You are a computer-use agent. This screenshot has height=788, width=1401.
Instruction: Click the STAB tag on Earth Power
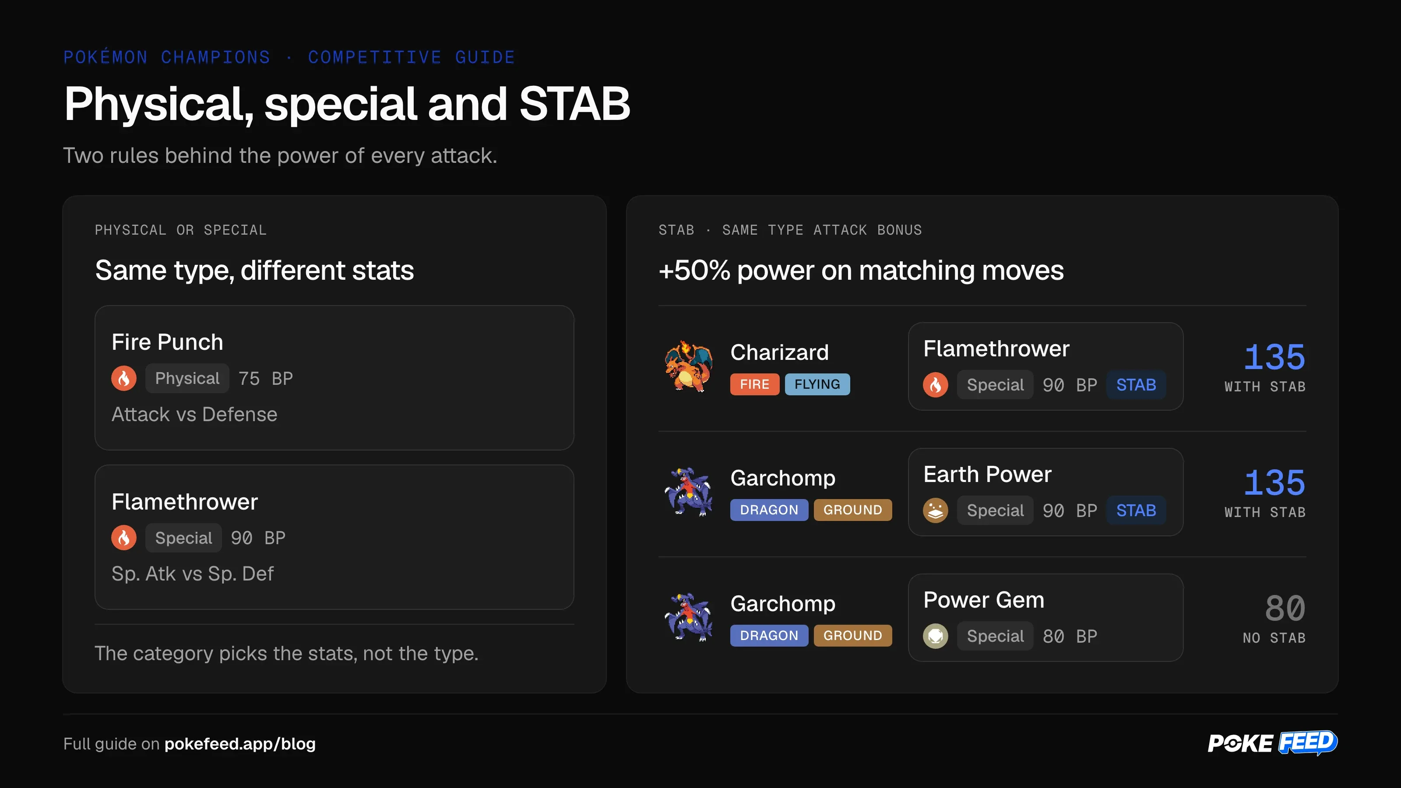[x=1136, y=510]
